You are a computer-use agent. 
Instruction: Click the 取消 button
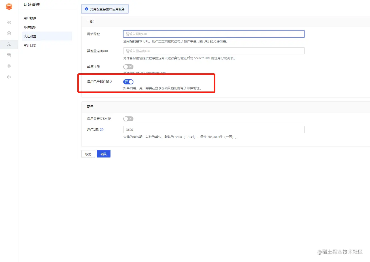point(88,154)
